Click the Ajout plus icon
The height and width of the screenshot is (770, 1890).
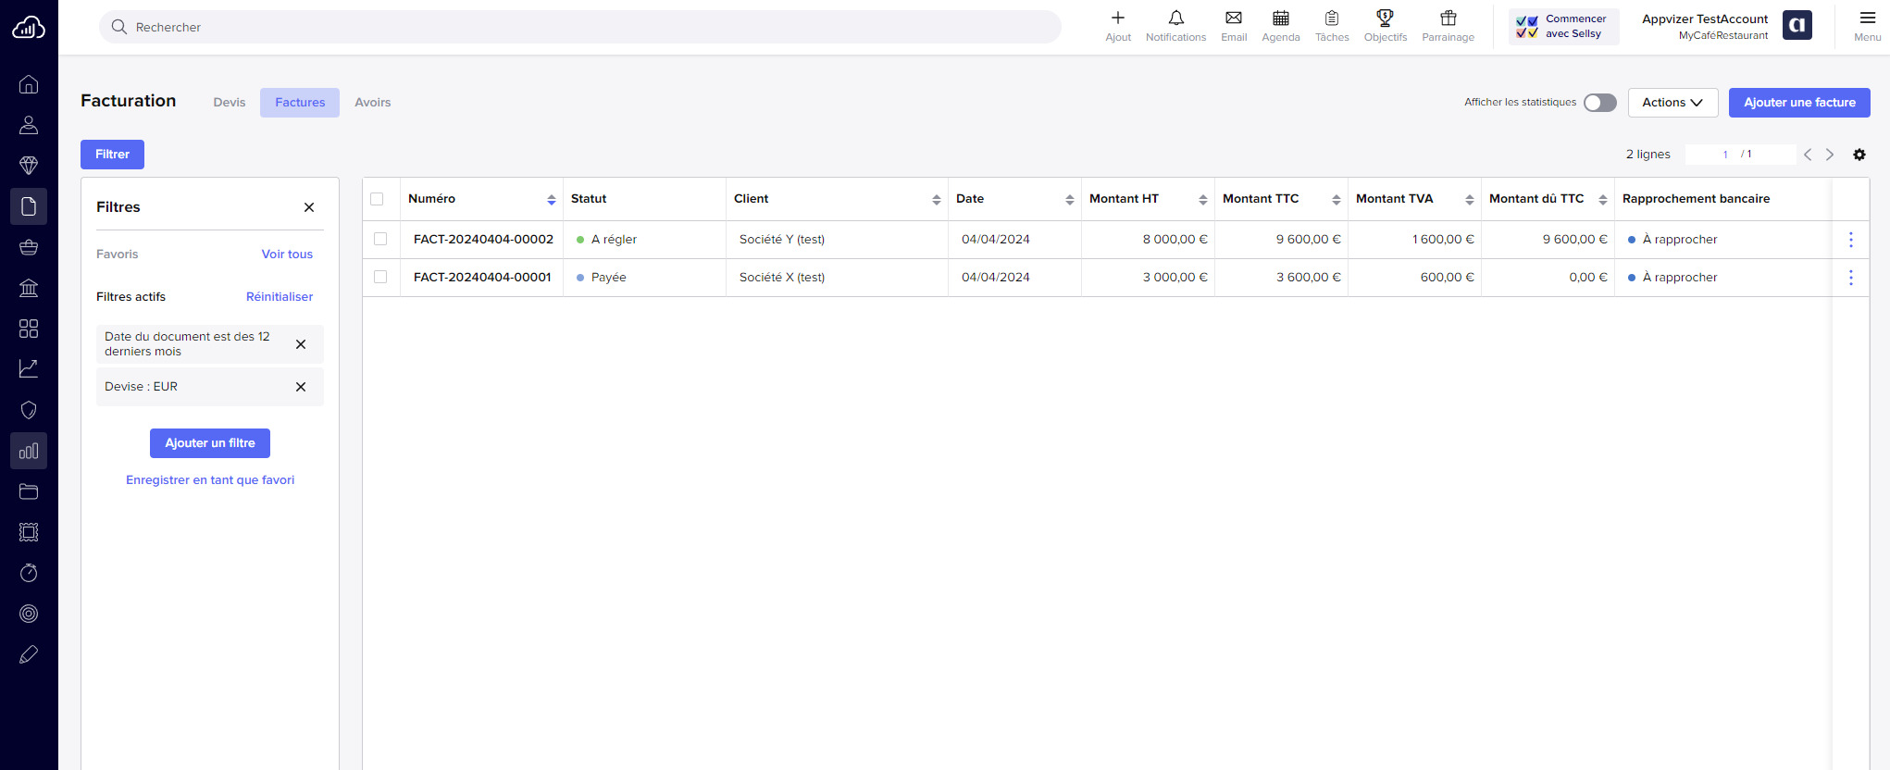[x=1118, y=18]
